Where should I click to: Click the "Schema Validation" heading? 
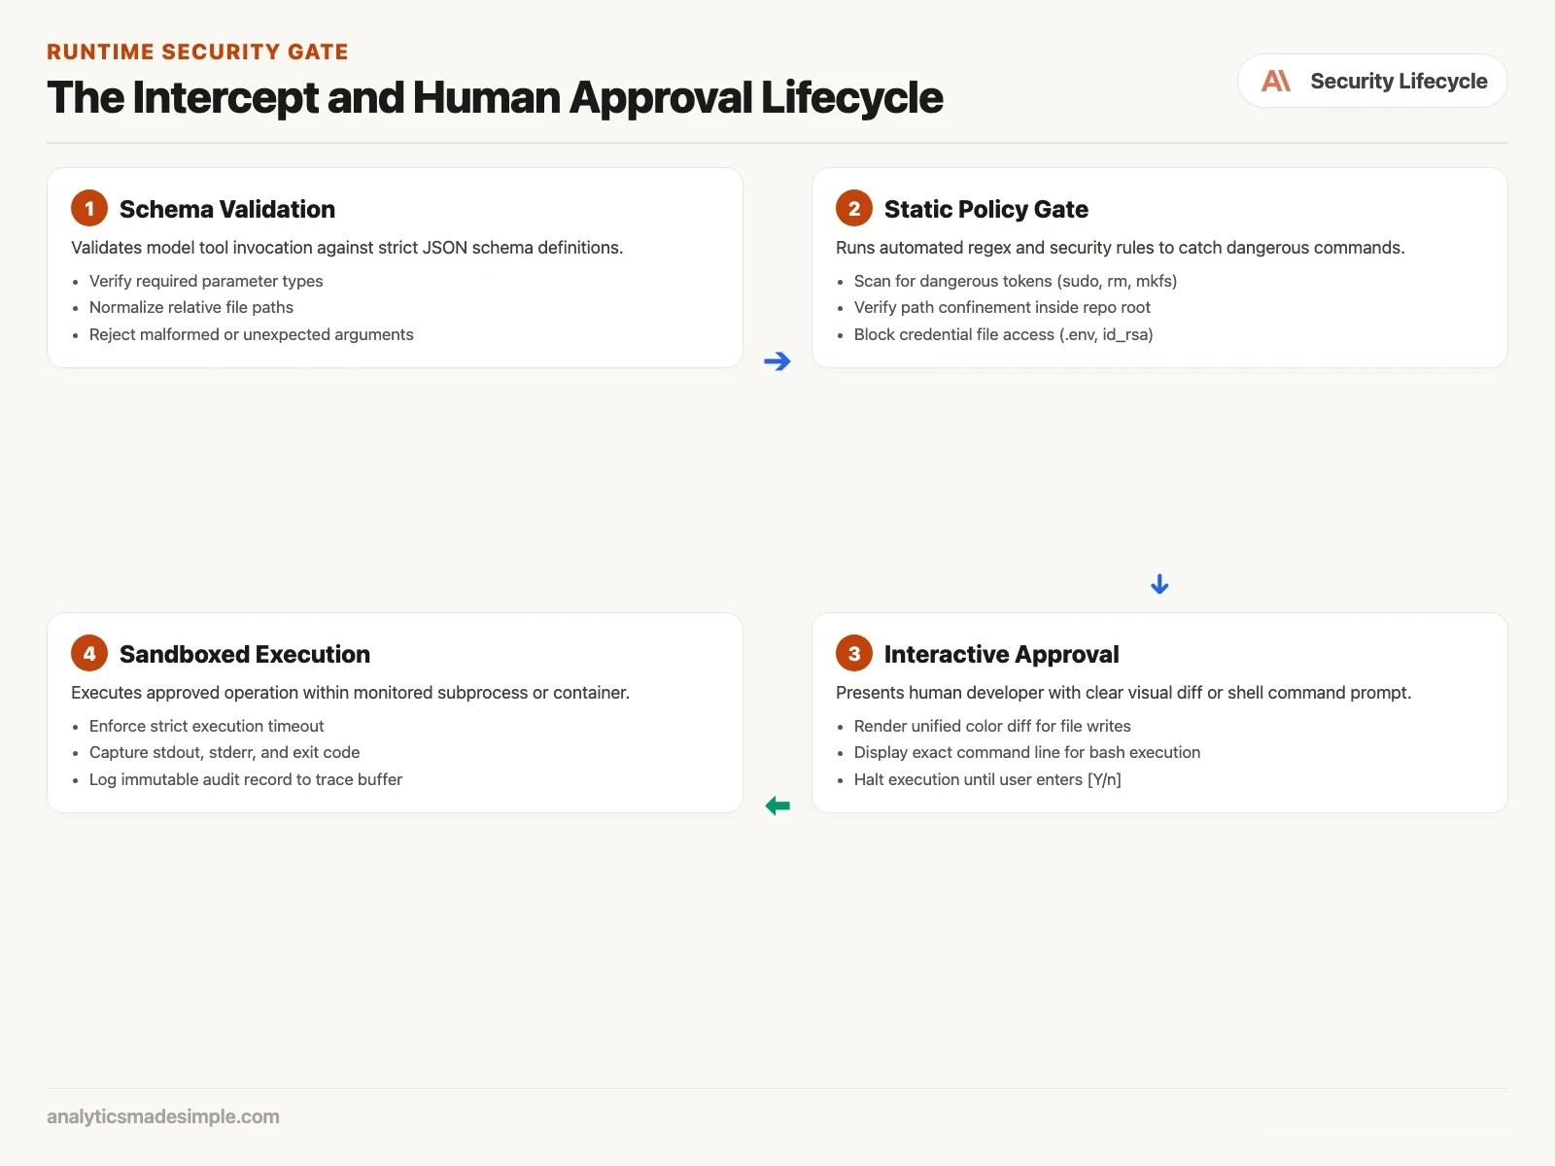(227, 209)
